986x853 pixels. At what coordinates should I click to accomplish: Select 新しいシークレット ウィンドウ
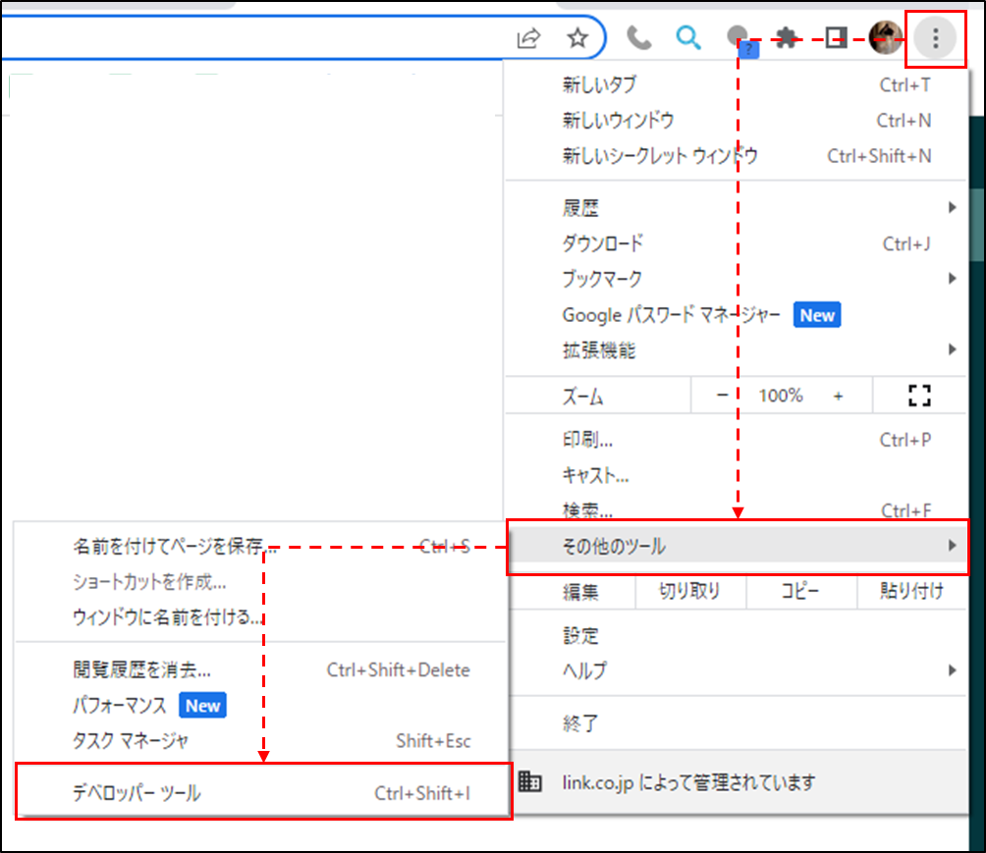coord(660,156)
